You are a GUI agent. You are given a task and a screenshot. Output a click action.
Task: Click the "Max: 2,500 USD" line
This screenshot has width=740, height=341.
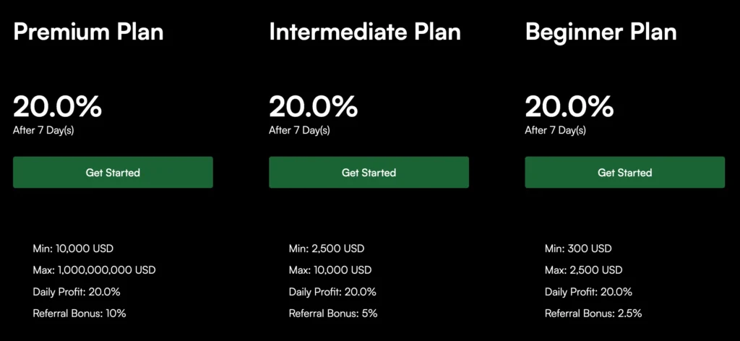pyautogui.click(x=583, y=270)
